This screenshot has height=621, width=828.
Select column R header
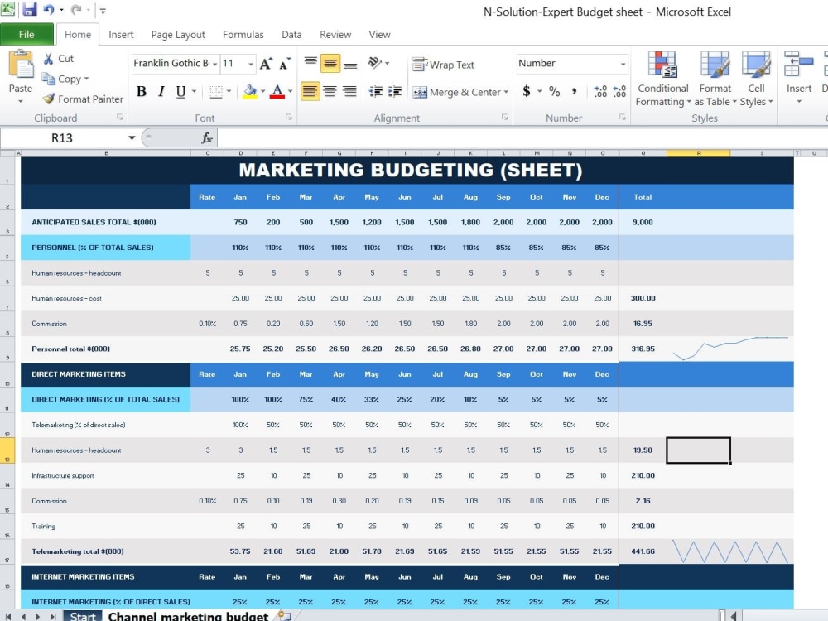pyautogui.click(x=698, y=153)
